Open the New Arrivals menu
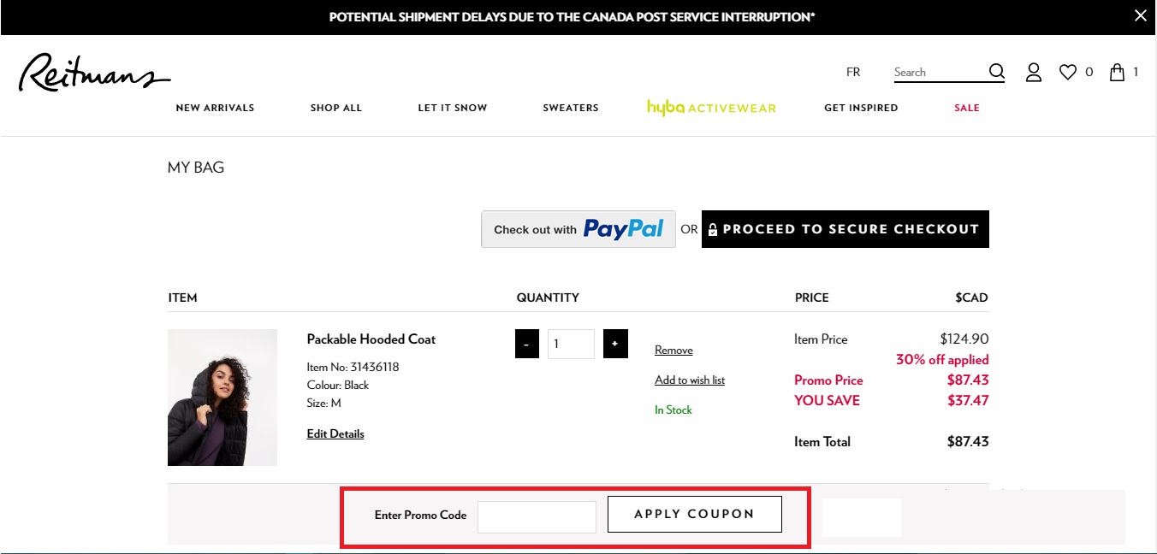Image resolution: width=1157 pixels, height=554 pixels. [215, 108]
